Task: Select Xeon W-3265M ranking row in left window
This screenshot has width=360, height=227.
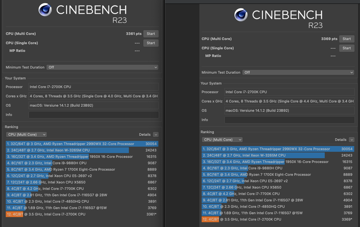Action: (x=82, y=150)
